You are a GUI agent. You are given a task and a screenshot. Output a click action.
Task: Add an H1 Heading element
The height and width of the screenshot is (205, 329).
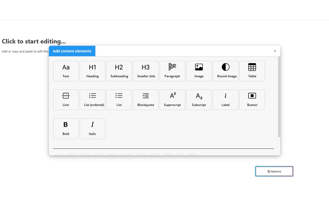tap(93, 71)
